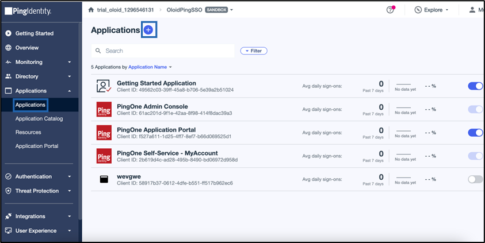485x243 pixels.
Task: Click the SANDBOX badge
Action: click(216, 10)
